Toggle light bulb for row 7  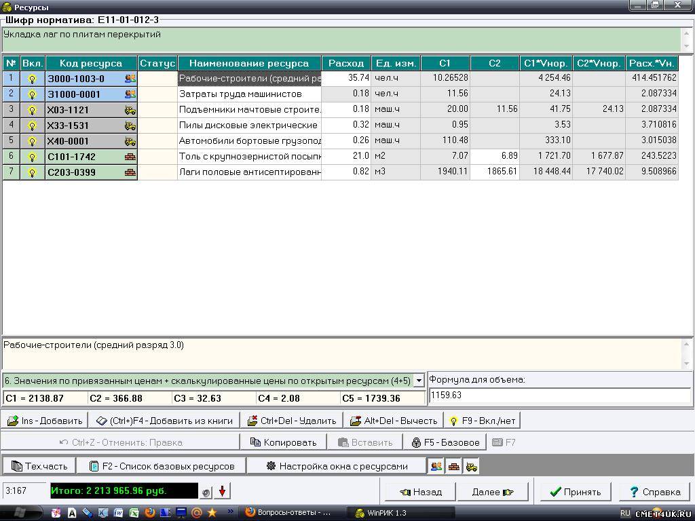32,172
